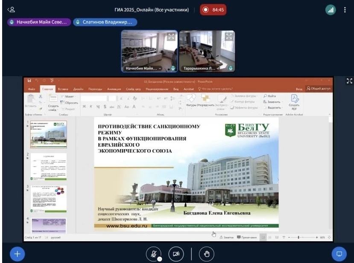
Task: Click microphone indicator on Начкебия Майя tile
Action: point(173,68)
